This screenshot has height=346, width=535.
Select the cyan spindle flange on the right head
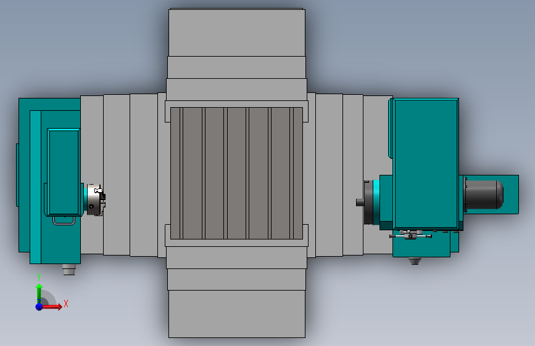[376, 203]
